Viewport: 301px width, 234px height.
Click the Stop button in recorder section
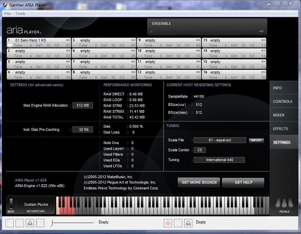click(x=178, y=223)
